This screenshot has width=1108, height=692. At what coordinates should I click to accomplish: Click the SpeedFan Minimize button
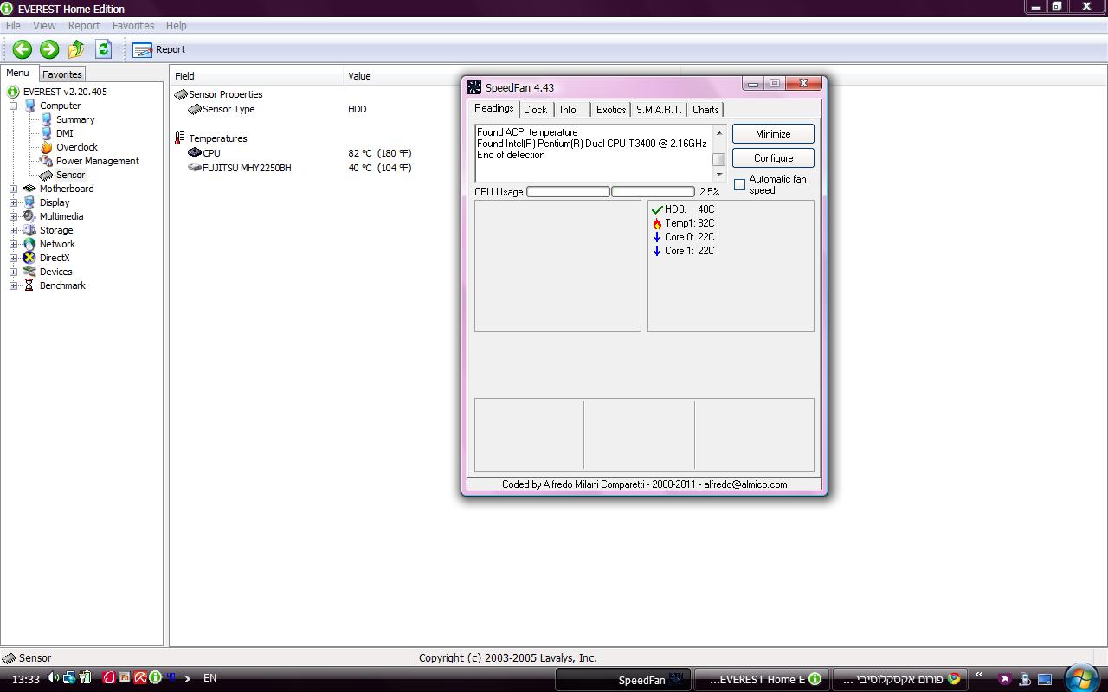[772, 134]
